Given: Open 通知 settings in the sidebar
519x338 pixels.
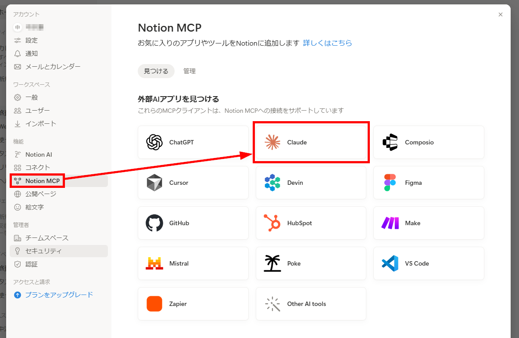Looking at the screenshot, I should pyautogui.click(x=32, y=54).
